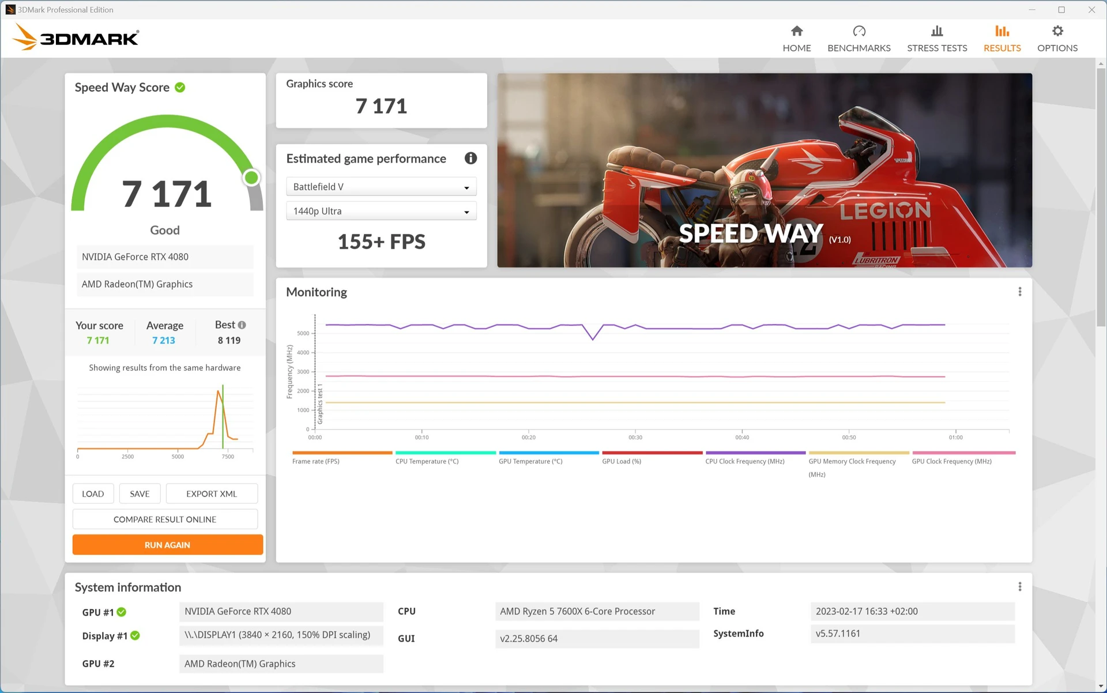Click COMPARE RESULT ONLINE
This screenshot has height=693, width=1107.
pyautogui.click(x=165, y=519)
